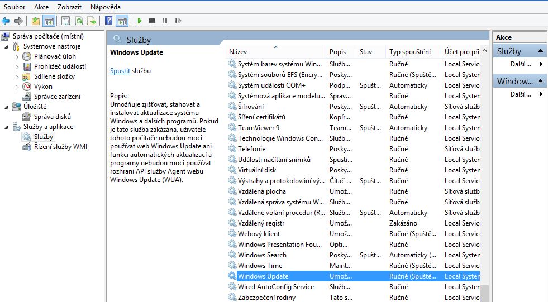Toggle the console tree pane toolbar button
This screenshot has width=548, height=302.
click(49, 21)
